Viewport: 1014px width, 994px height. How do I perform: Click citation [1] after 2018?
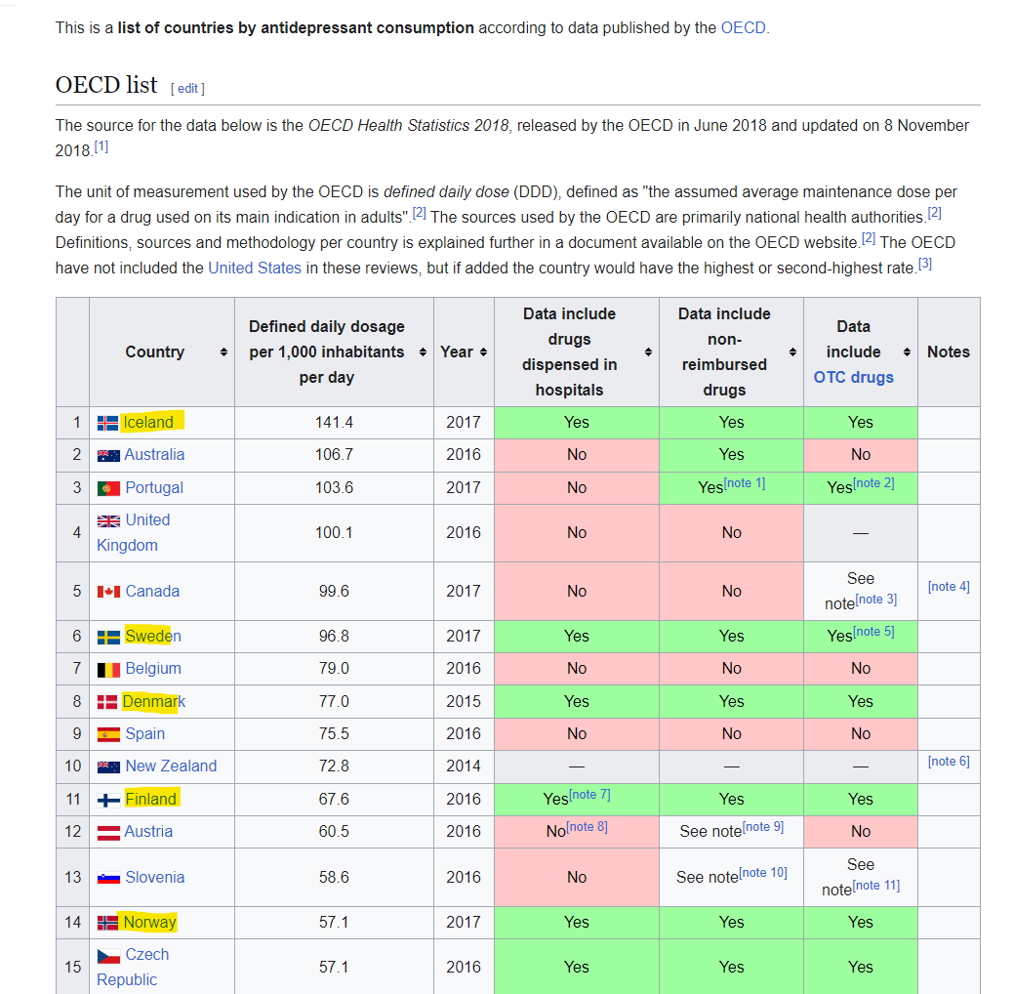point(101,146)
